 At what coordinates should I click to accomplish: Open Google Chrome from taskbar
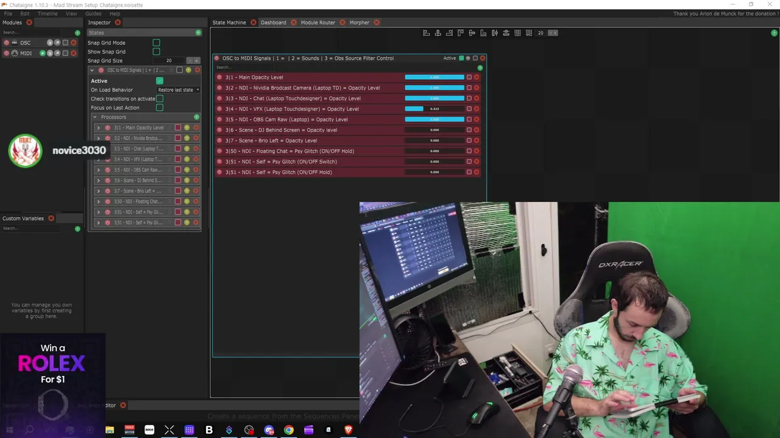coord(289,430)
